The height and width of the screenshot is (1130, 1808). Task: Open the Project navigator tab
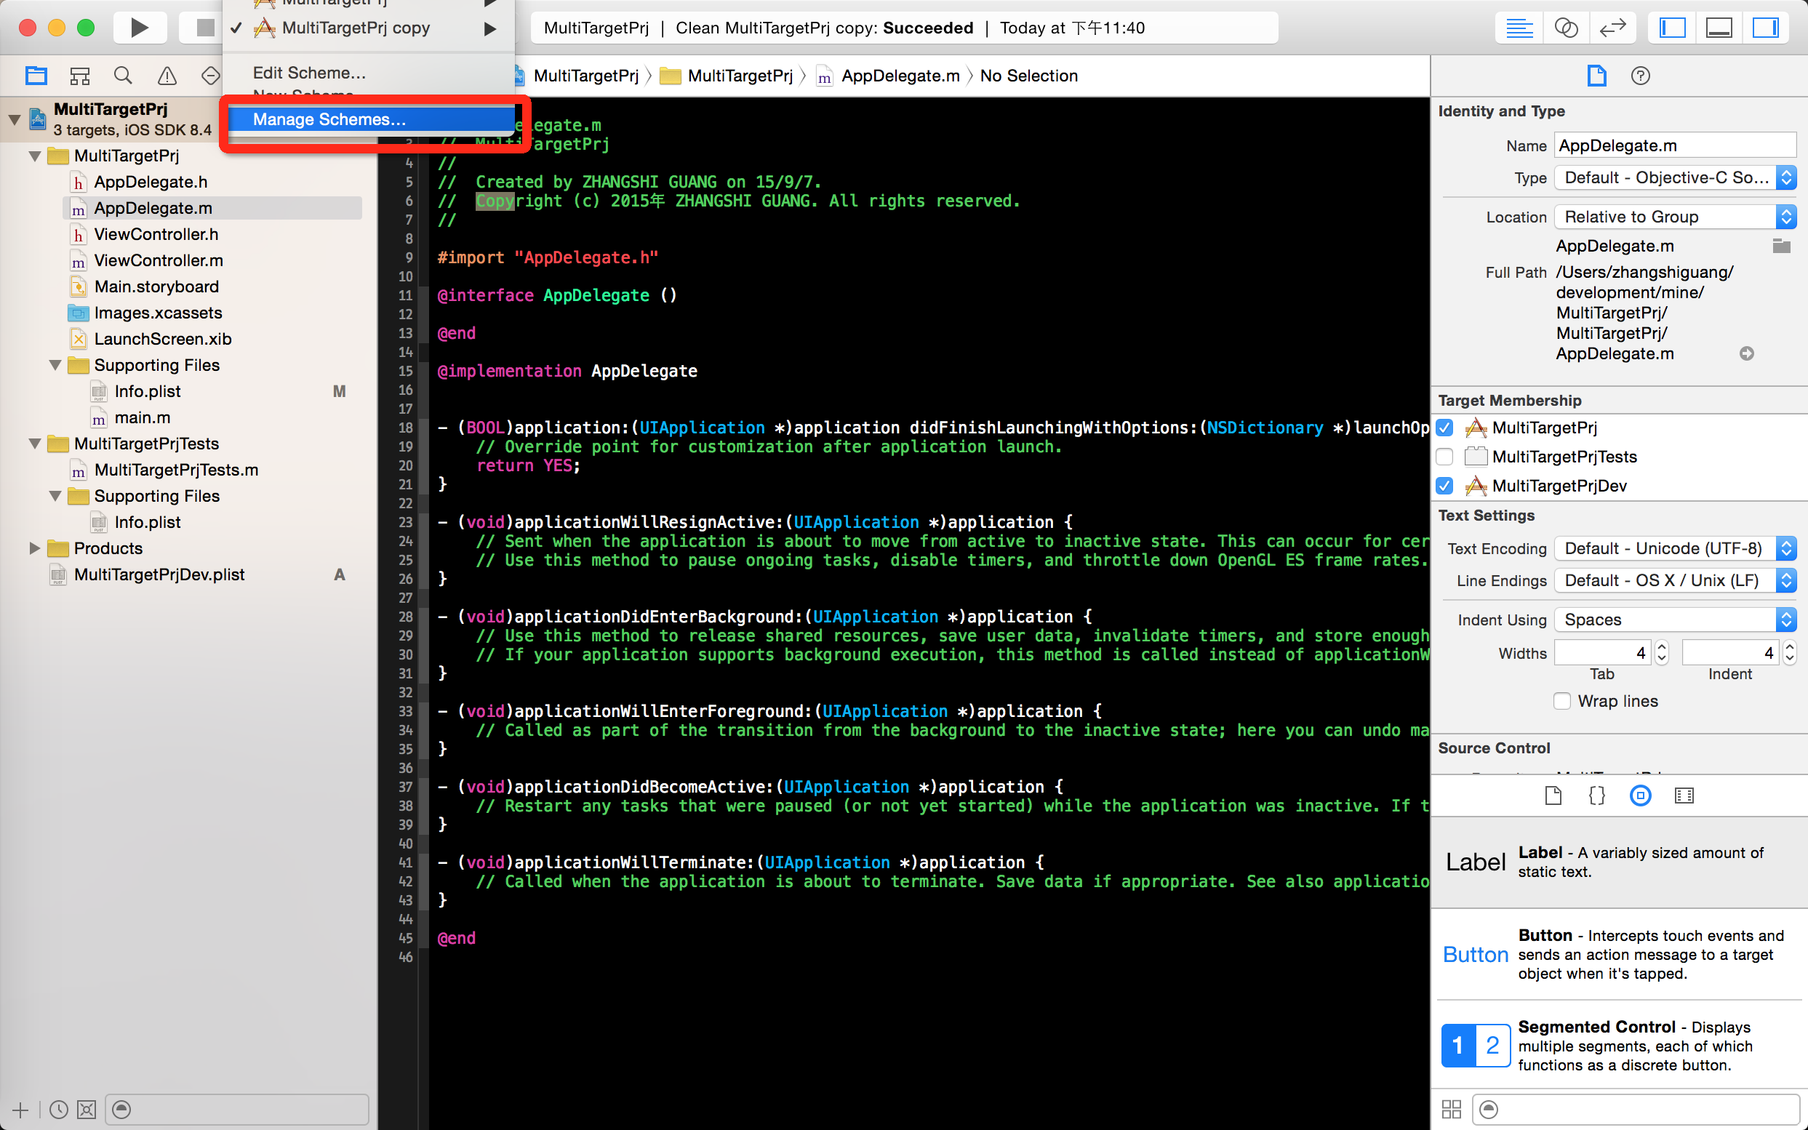(x=36, y=76)
